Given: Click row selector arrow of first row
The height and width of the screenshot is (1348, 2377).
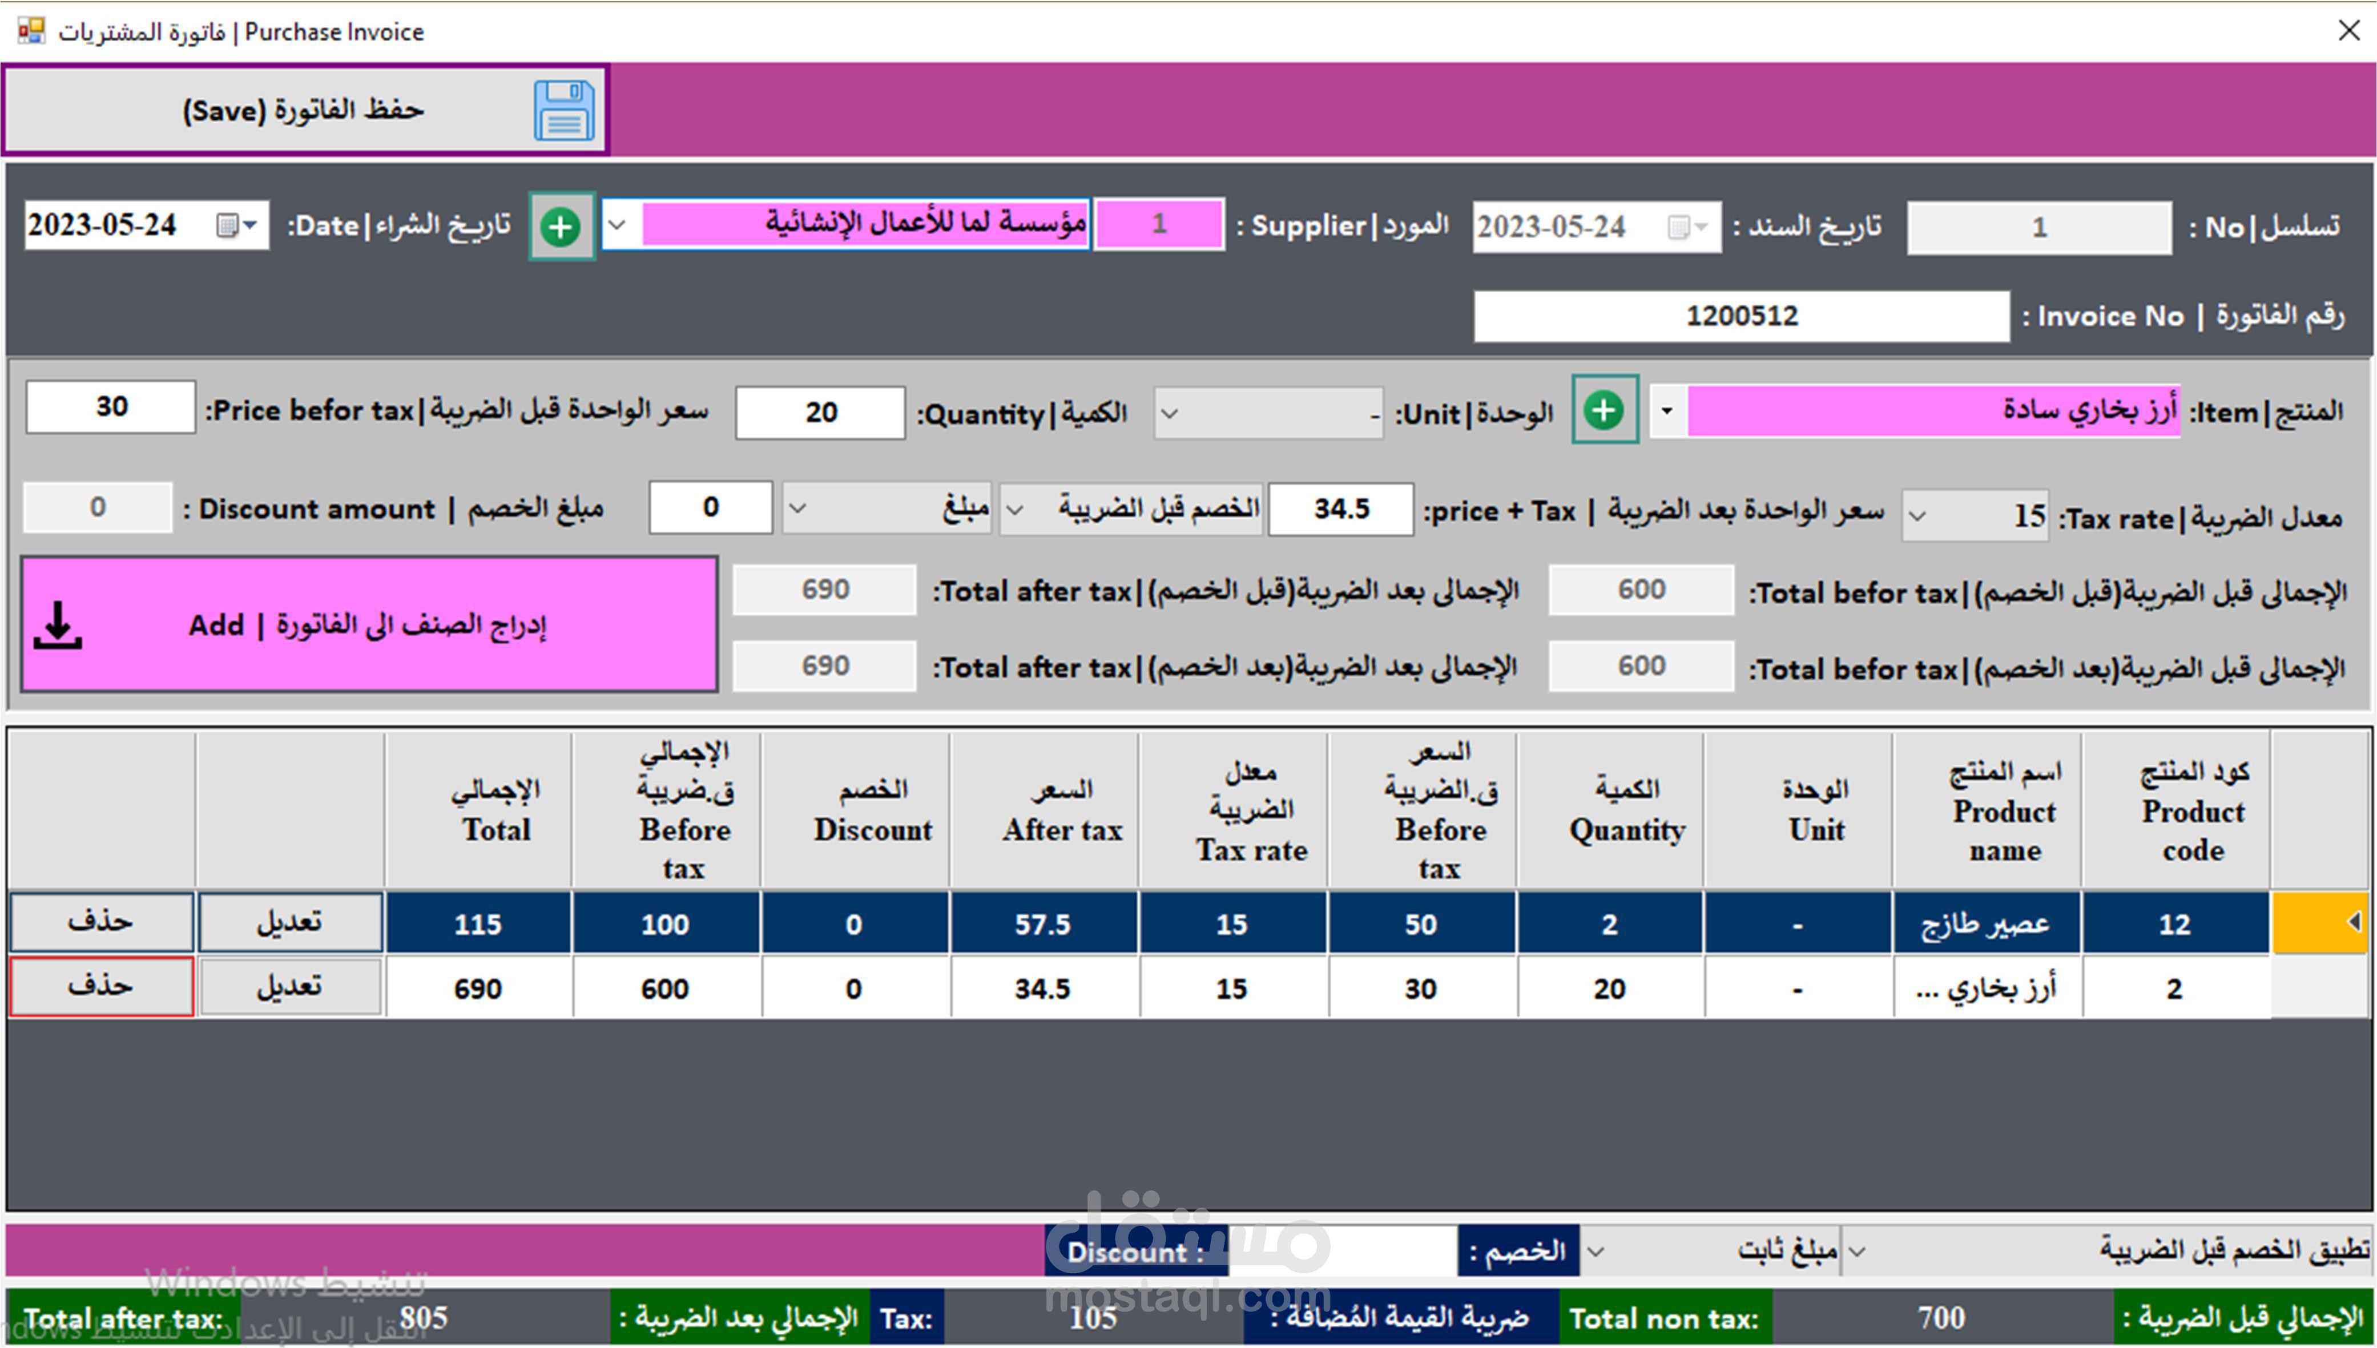Looking at the screenshot, I should (x=2352, y=921).
